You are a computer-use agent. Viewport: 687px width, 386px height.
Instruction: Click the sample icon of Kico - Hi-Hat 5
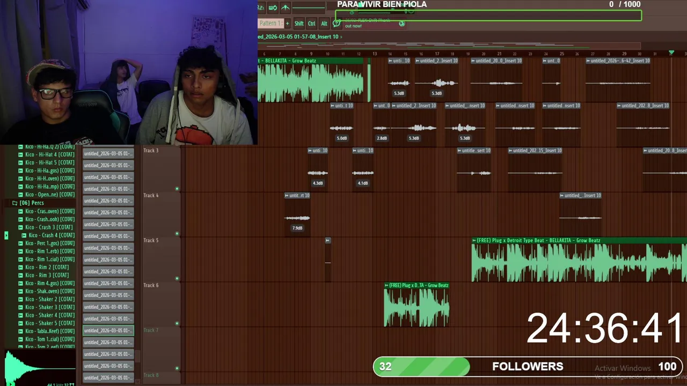click(20, 162)
